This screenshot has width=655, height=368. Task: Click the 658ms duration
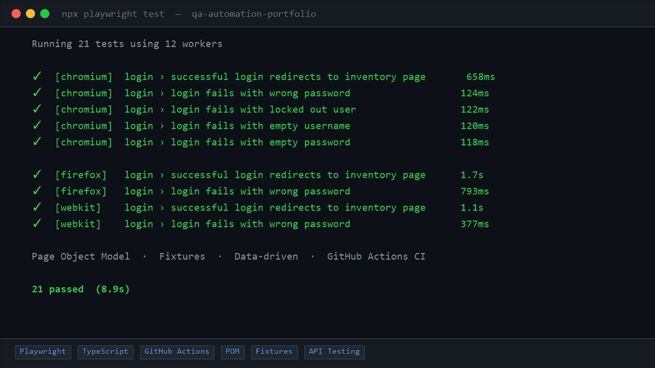(481, 77)
